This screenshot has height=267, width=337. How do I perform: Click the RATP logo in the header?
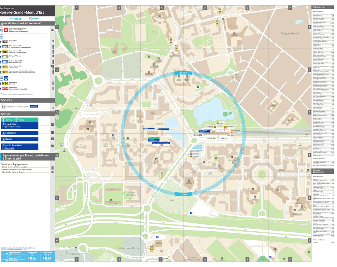pos(34,19)
